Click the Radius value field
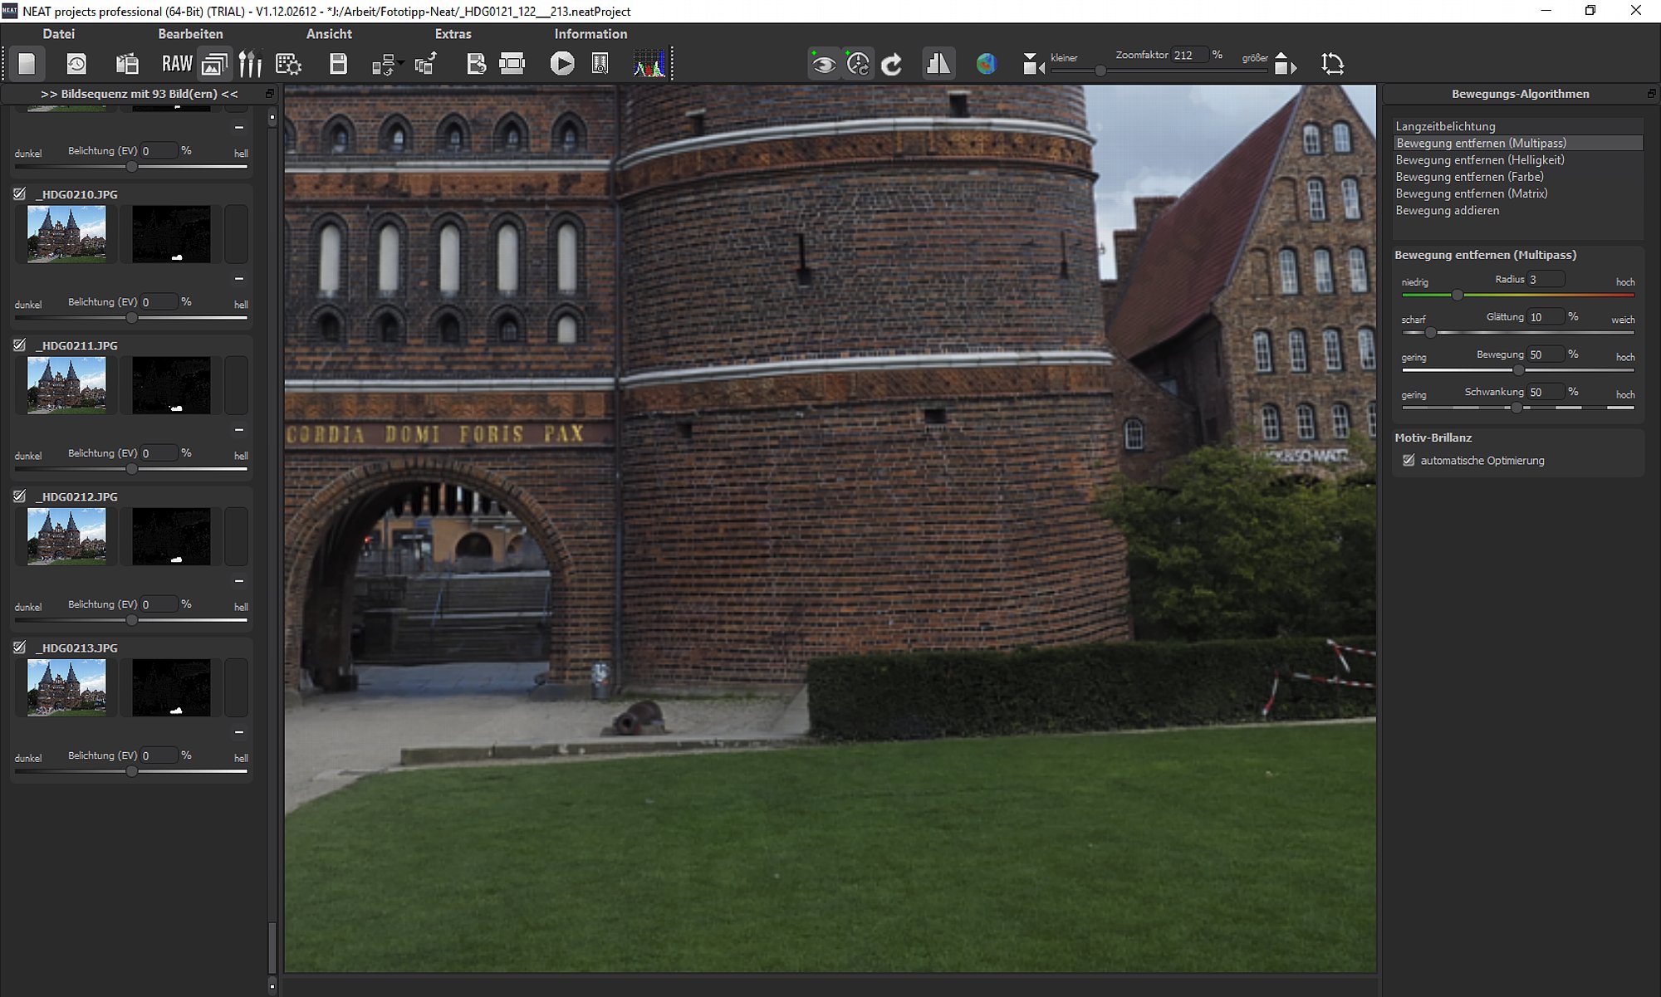Viewport: 1661px width, 997px height. pyautogui.click(x=1546, y=280)
